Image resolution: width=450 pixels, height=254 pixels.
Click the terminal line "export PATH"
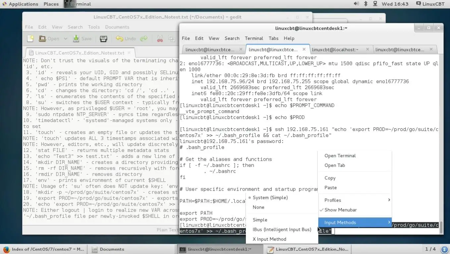[196, 213]
